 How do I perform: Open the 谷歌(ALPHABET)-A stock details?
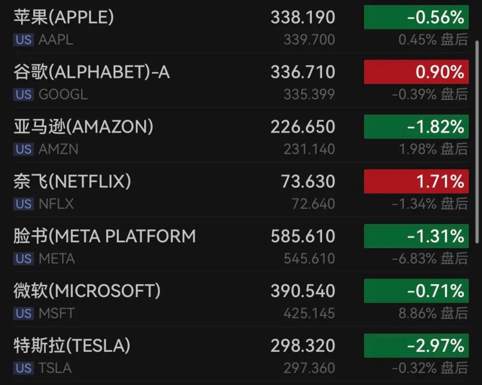91,71
